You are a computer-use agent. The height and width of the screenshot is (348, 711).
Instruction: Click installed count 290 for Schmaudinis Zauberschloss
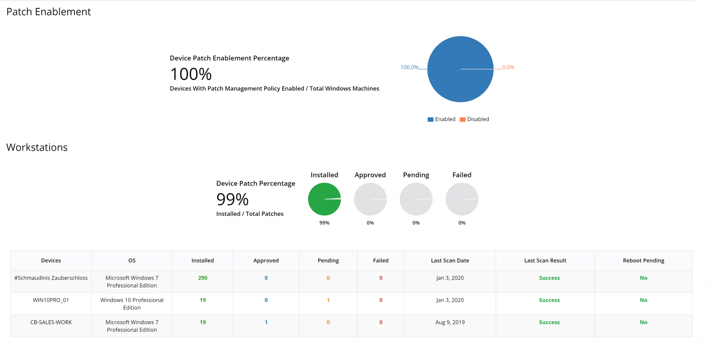[202, 278]
